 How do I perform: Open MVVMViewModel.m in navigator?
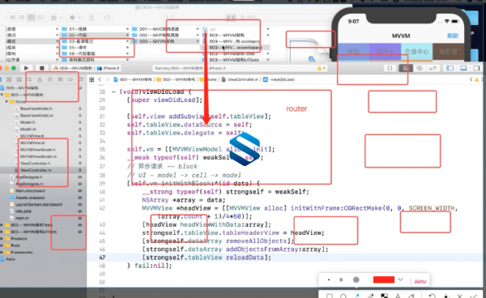tap(38, 156)
